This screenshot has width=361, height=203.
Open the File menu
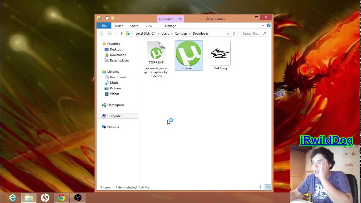coord(104,26)
